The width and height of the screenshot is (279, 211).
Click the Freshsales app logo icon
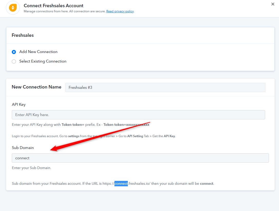13,8
